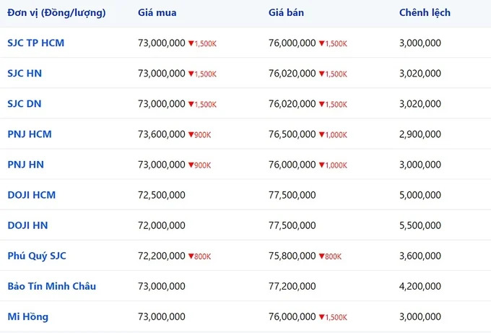Viewport: 491px width, 333px height.
Task: Select PNJ HCM sell price 76,500,000
Action: [292, 134]
